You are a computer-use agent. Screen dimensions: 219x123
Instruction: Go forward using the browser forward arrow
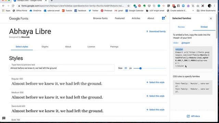point(8,6)
